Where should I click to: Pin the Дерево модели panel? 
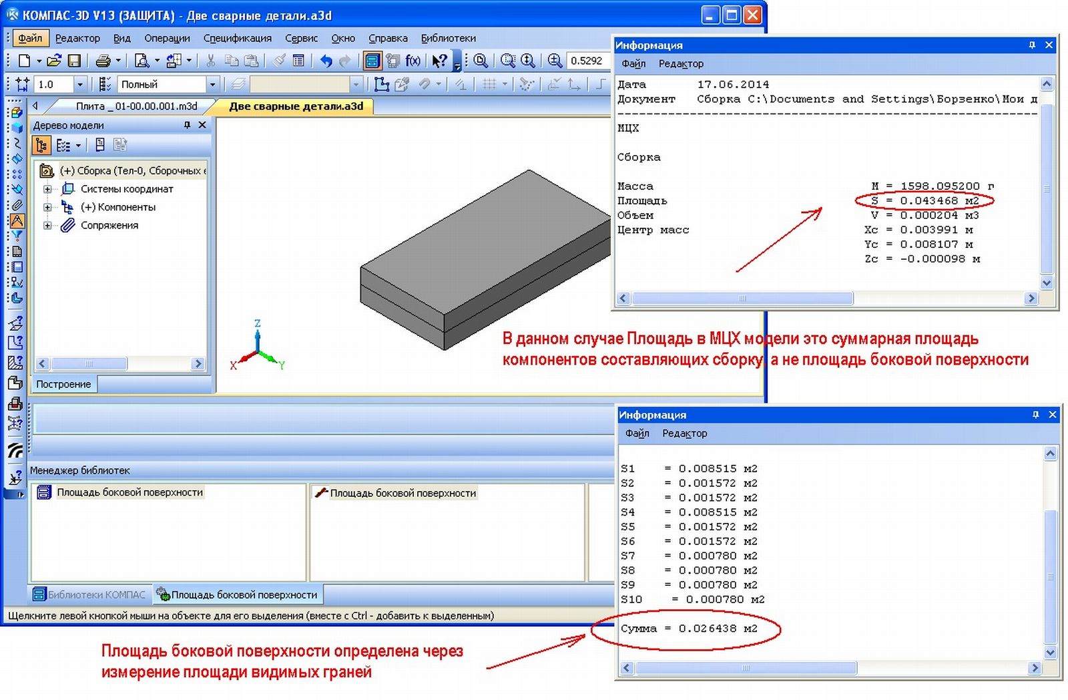coord(187,125)
